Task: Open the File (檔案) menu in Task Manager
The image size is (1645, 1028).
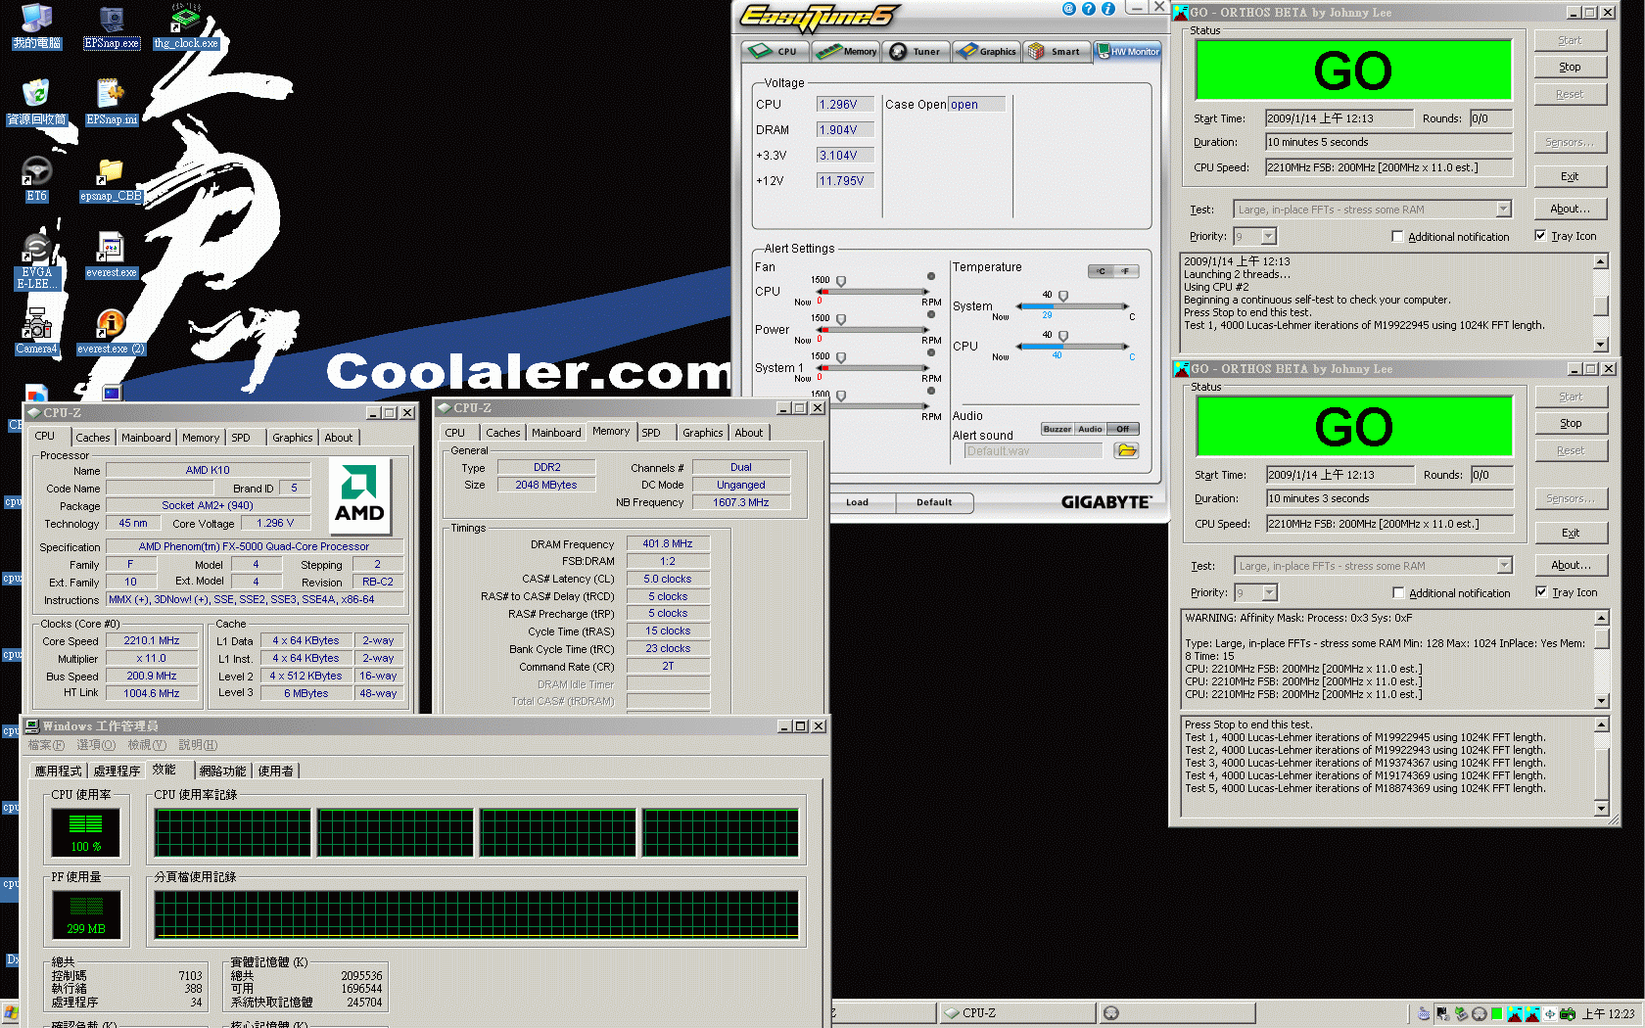Action: (x=46, y=745)
